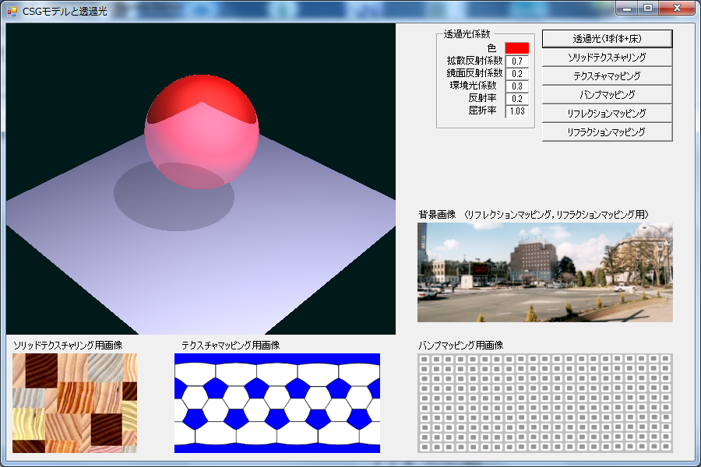Image resolution: width=701 pixels, height=467 pixels.
Task: Click the 鏡面反射係数 label text
Action: click(x=474, y=73)
